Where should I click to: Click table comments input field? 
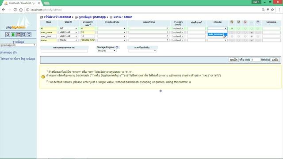pos(64,51)
